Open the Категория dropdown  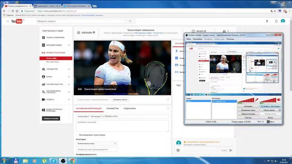click(x=97, y=143)
